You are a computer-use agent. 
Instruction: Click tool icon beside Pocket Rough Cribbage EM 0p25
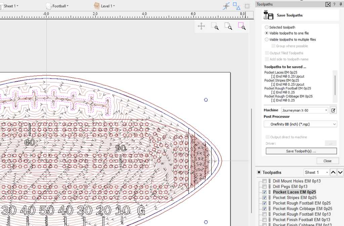point(270,209)
